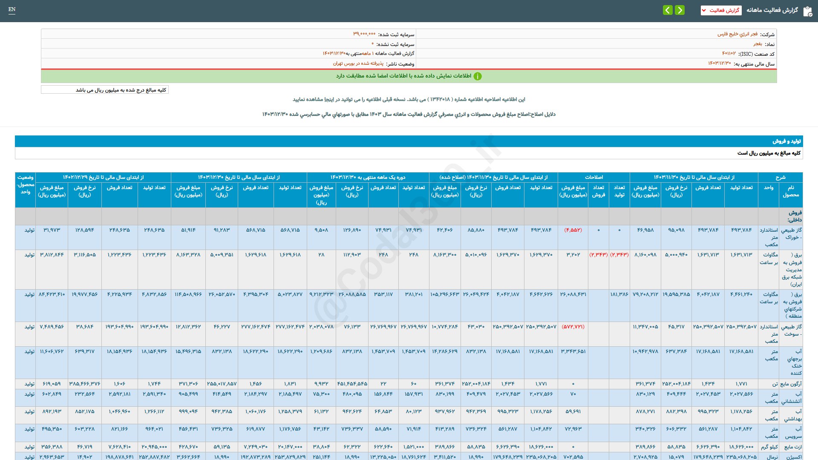818x460 pixels.
Task: Click the green banner signed-information message
Action: tap(403, 76)
